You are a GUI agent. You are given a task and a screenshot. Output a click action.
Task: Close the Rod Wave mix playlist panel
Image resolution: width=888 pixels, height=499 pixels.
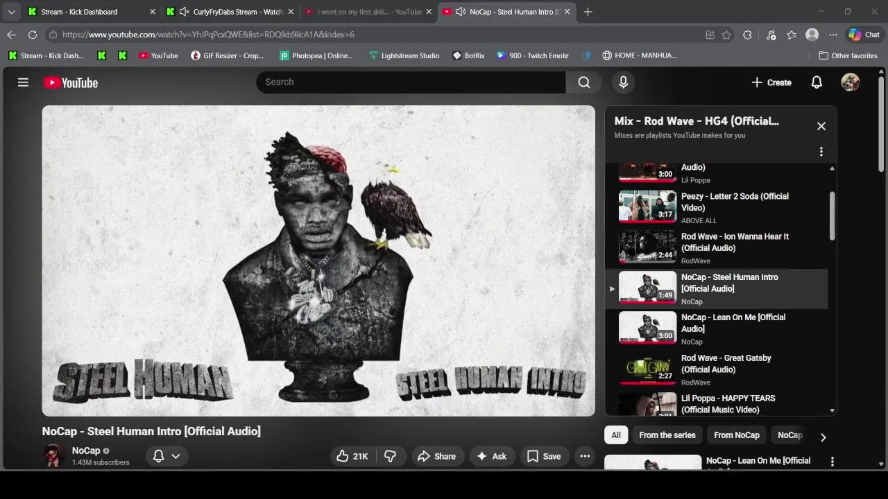point(821,126)
